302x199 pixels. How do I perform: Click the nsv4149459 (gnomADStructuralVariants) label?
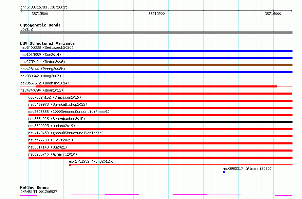[x=66, y=133]
